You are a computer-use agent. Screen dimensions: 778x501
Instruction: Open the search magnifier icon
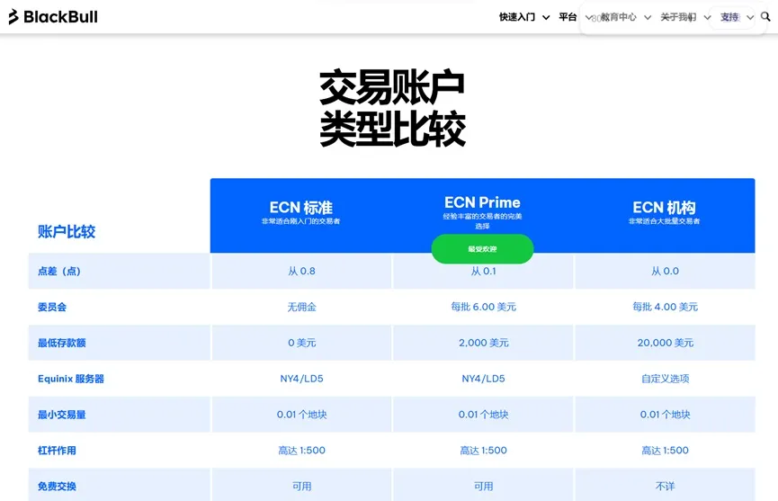[x=765, y=16]
